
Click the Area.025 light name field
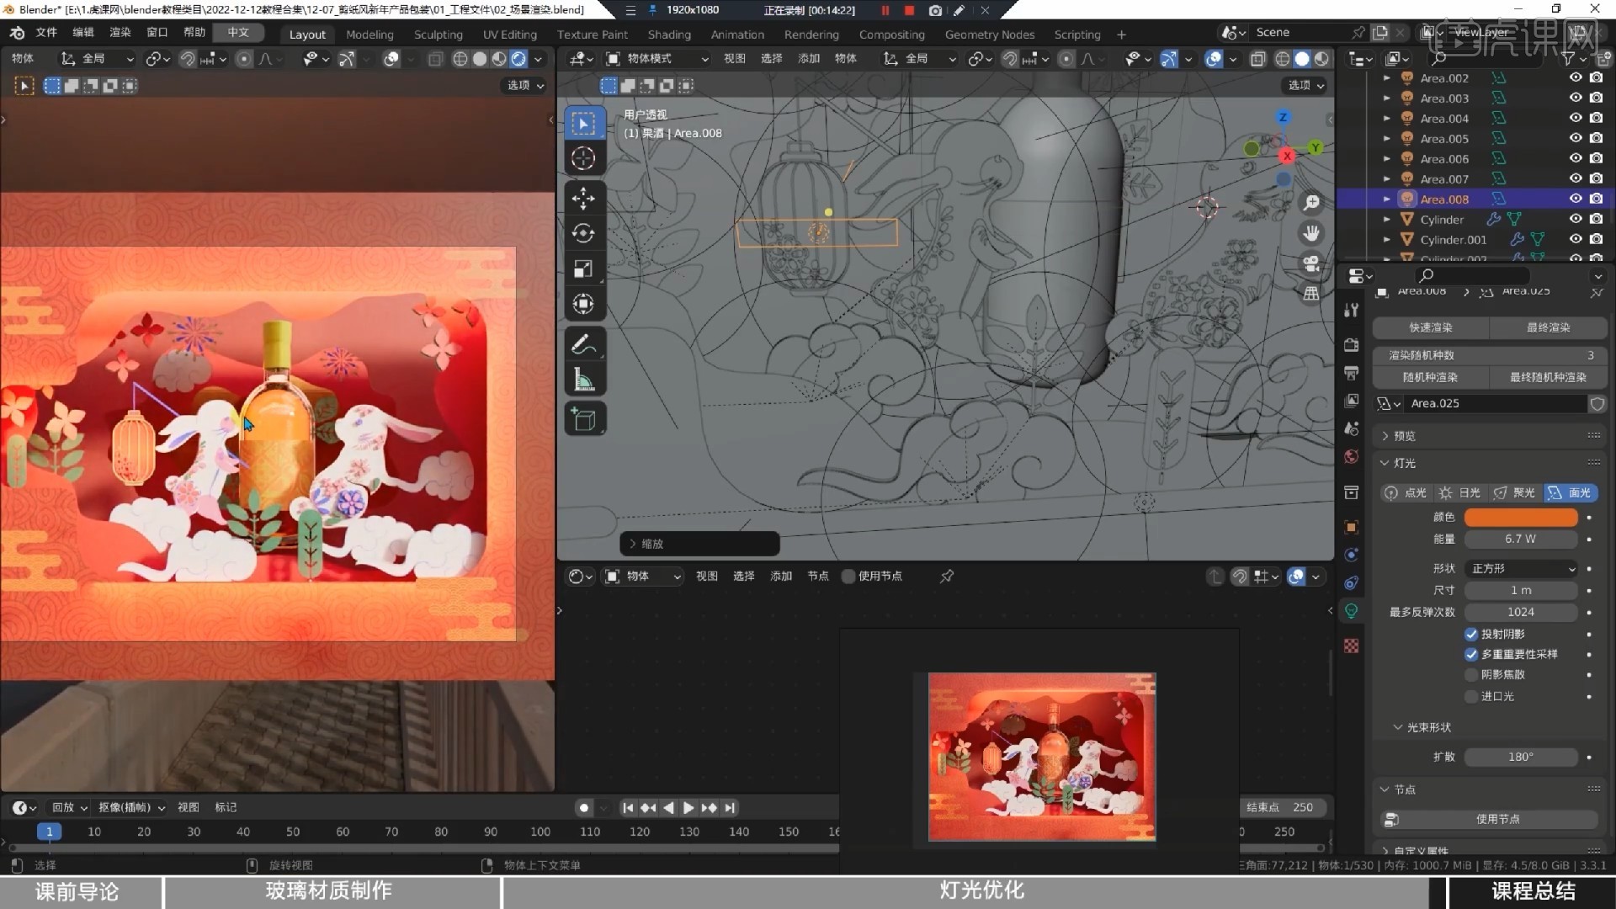click(x=1496, y=403)
